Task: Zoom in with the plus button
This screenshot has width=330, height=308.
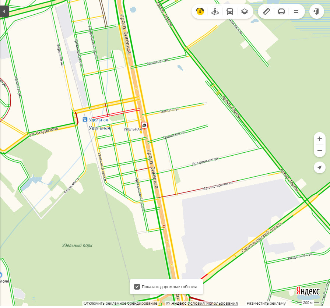Action: point(320,139)
